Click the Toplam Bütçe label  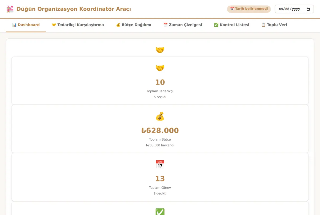(160, 140)
